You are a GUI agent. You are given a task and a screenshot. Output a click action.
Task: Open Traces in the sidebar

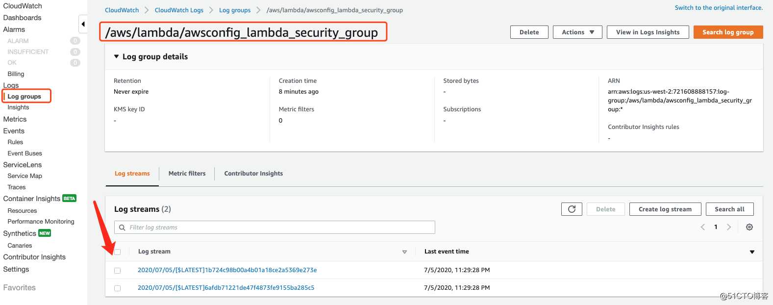[16, 187]
